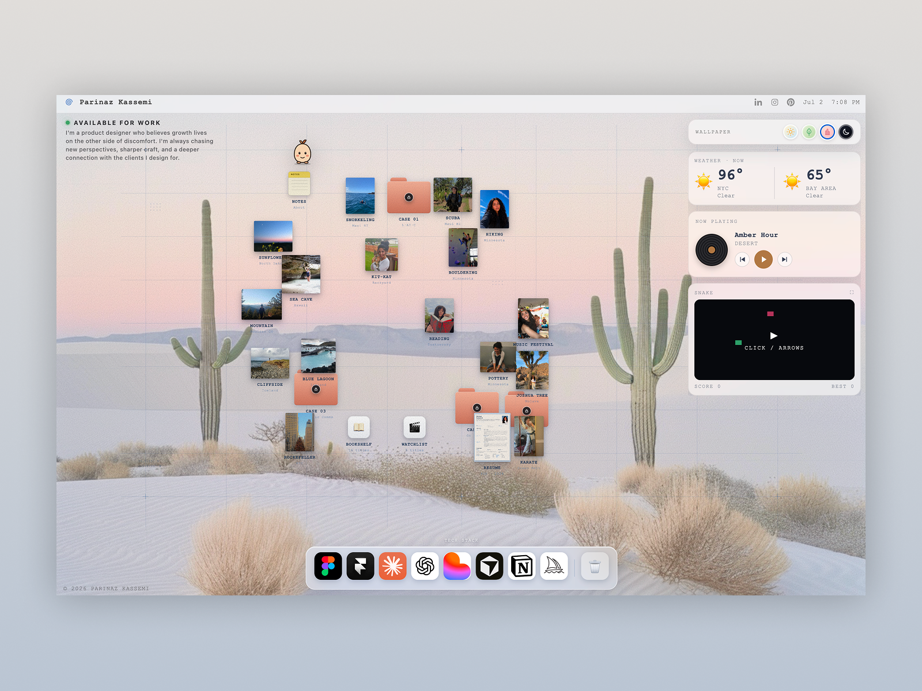922x691 pixels.
Task: Skip to the next track
Action: click(x=784, y=259)
